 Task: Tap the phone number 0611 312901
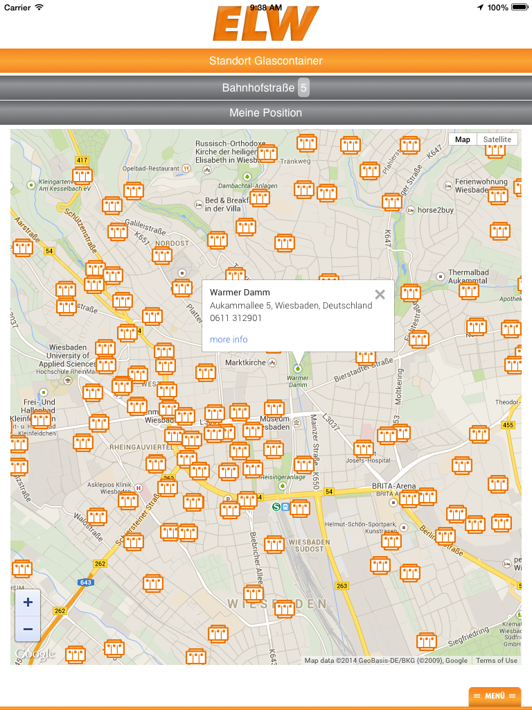(x=236, y=318)
